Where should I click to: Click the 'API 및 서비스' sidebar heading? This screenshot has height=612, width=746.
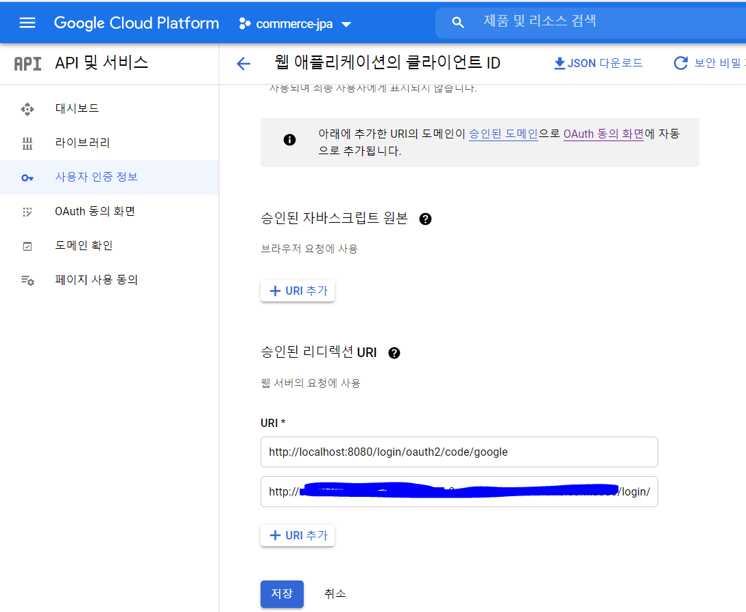101,63
